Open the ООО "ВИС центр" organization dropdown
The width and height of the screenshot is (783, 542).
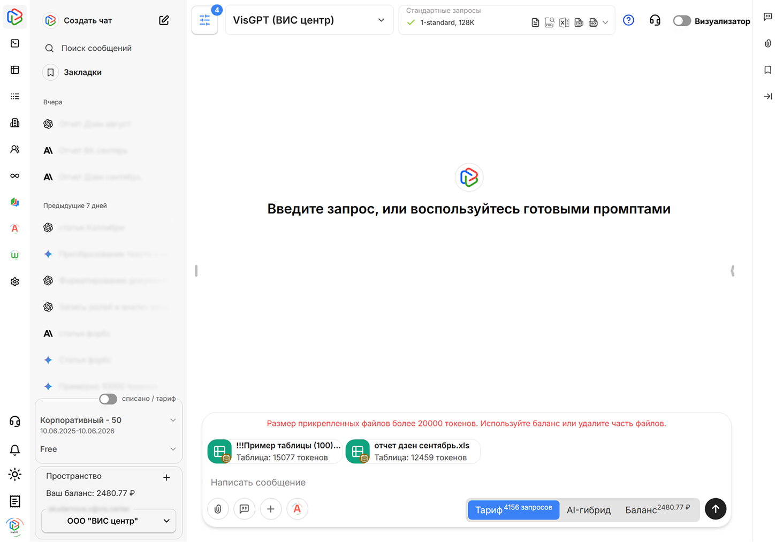pos(108,521)
